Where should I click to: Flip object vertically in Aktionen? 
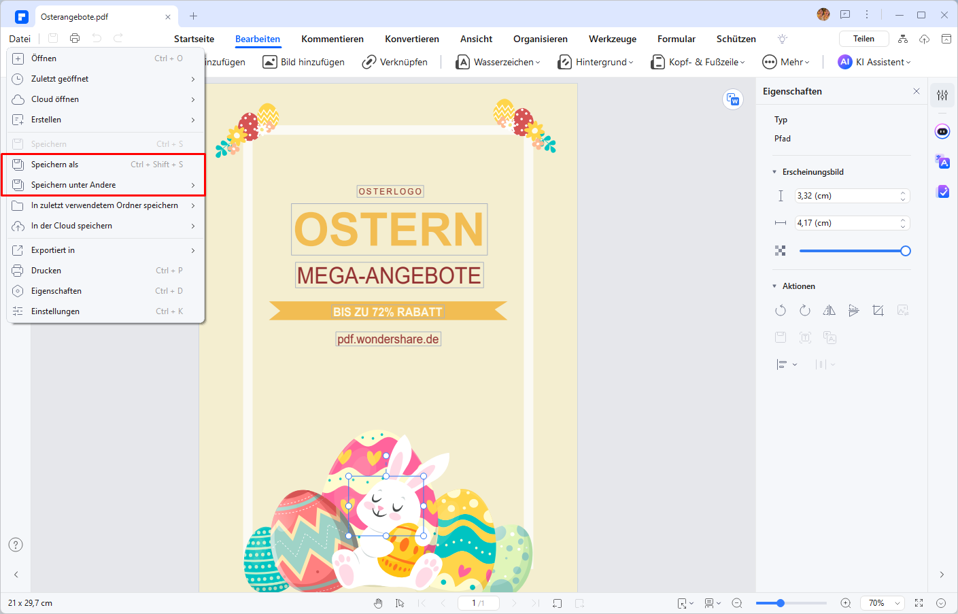[x=854, y=311]
